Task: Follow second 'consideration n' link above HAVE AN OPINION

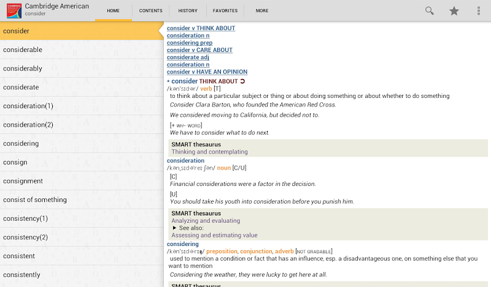Action: [188, 65]
